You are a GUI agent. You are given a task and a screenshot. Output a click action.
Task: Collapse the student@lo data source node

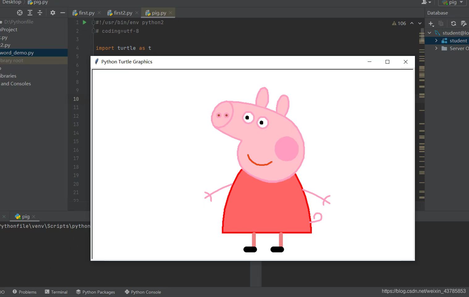(429, 33)
